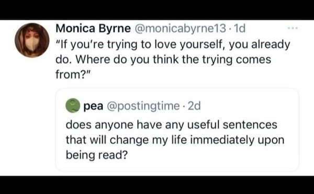This screenshot has width=314, height=194.
Task: Open the quoted tweet card from pea
Action: coord(177,130)
